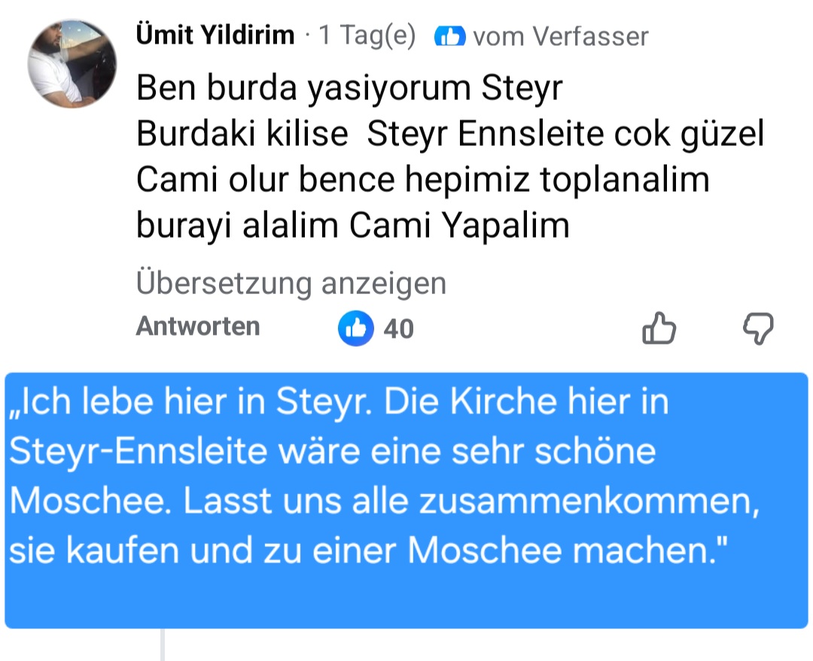Click the line "Ben burda yasiyorum Steyr"

click(349, 89)
